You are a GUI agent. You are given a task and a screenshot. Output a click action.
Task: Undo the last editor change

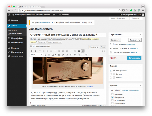pos(79,55)
